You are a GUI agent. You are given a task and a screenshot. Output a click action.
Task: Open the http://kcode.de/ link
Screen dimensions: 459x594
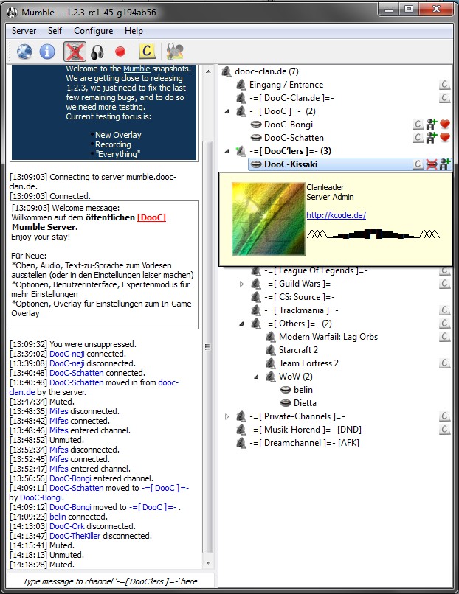pyautogui.click(x=336, y=215)
